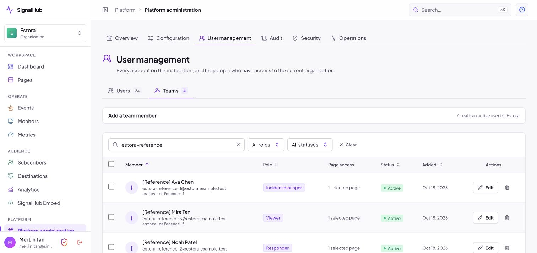Open the All statuses filter dropdown
The width and height of the screenshot is (537, 253).
coord(310,145)
